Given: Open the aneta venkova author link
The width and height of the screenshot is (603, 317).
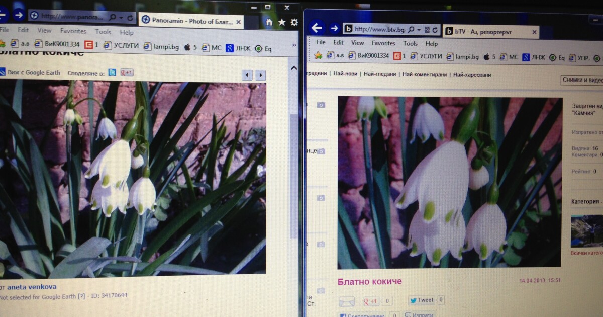Looking at the screenshot, I should pos(32,287).
